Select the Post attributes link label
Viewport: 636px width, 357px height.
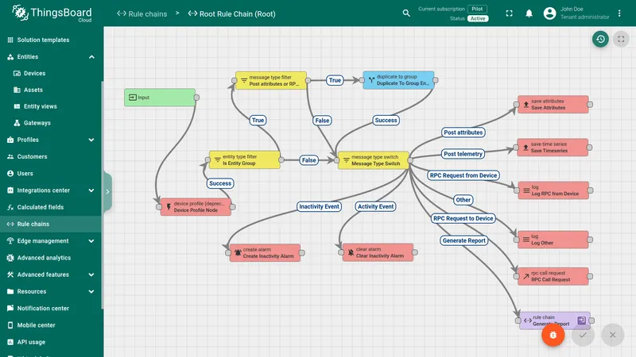coord(463,132)
